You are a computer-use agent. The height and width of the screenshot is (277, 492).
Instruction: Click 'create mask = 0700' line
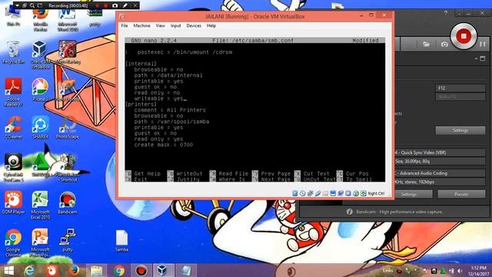click(x=164, y=145)
